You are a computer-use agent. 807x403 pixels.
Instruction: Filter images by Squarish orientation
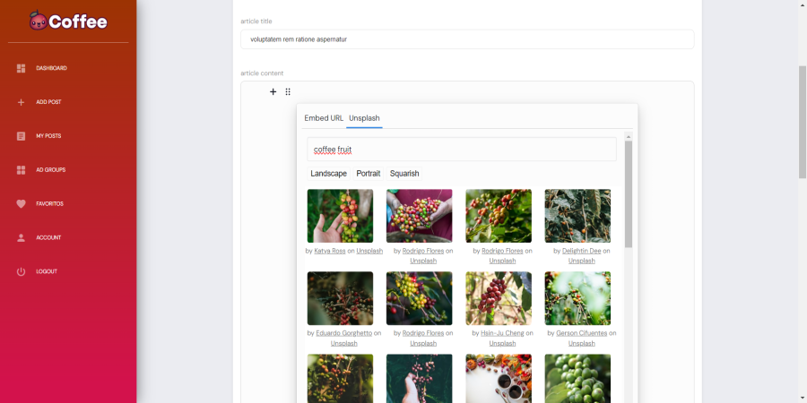[x=404, y=174]
